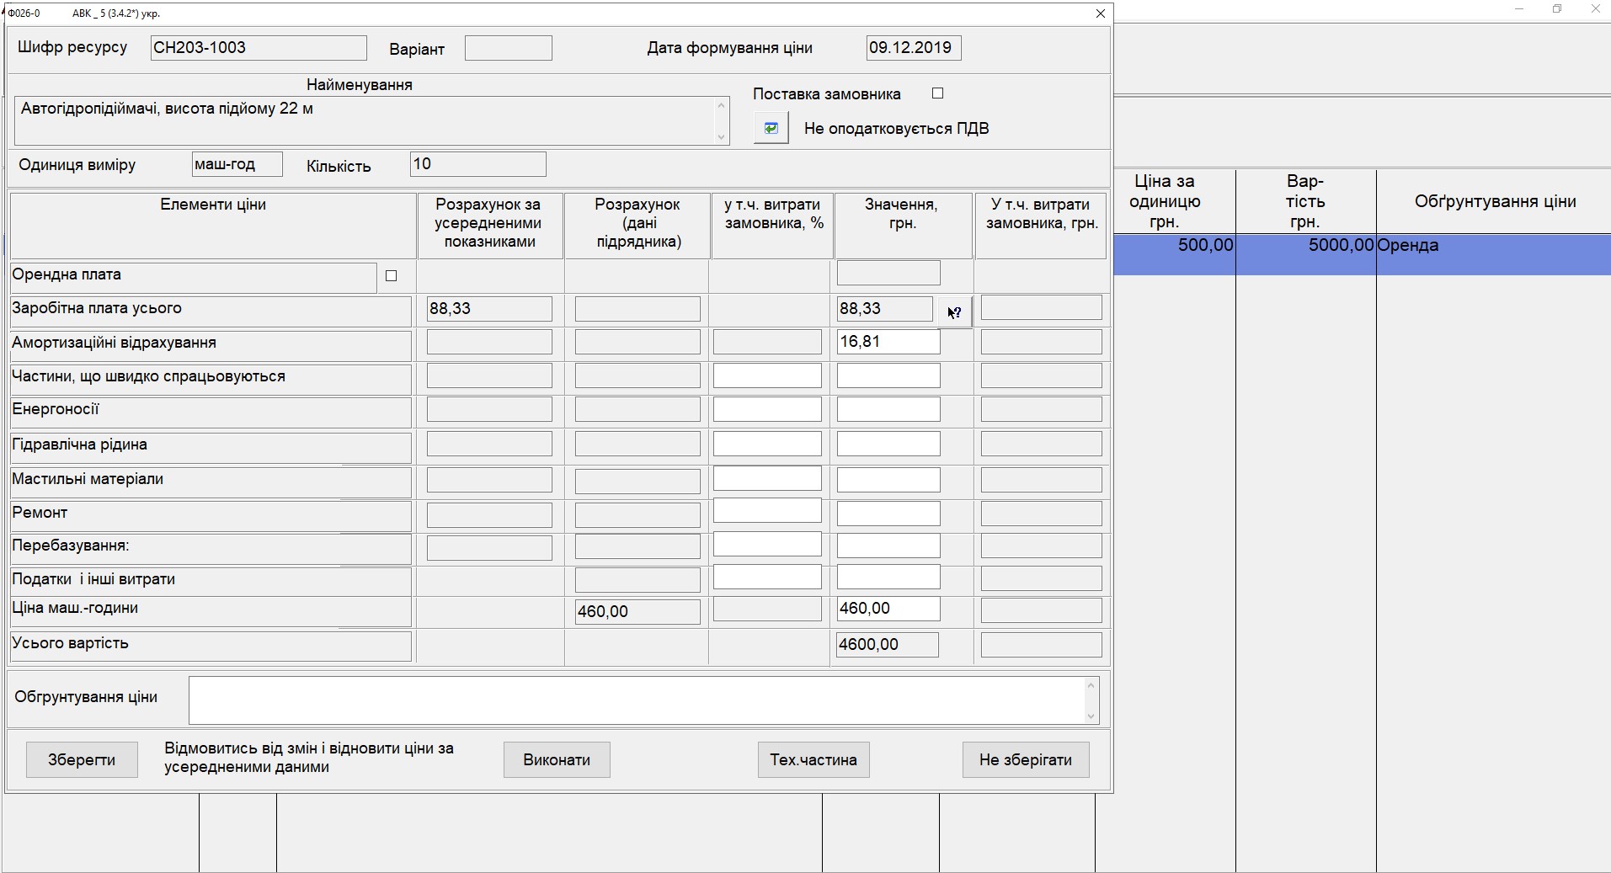
Task: Click Заробітна плата averaged calculation field showing 88,33
Action: click(x=489, y=309)
